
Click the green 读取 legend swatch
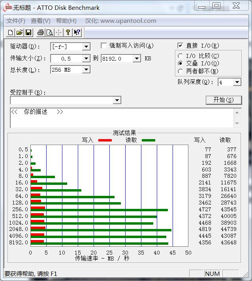149,140
